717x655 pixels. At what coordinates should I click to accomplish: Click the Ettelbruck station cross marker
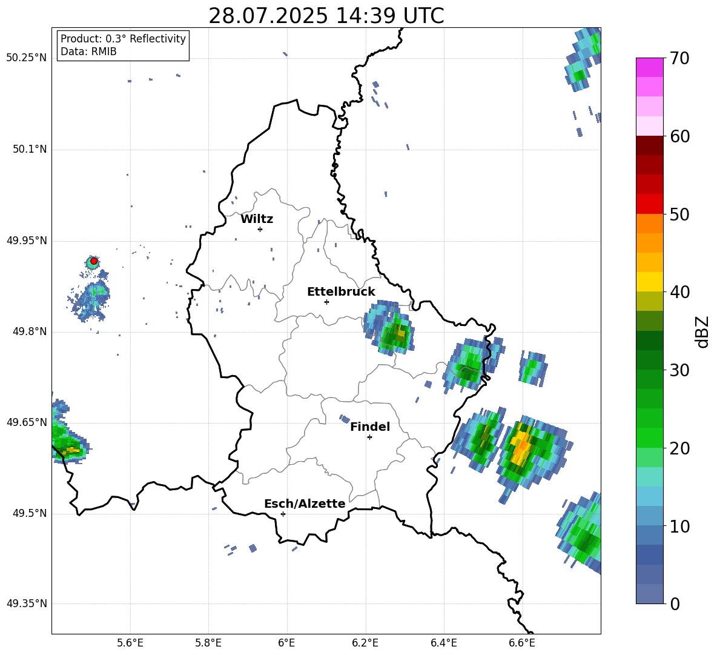tap(326, 302)
